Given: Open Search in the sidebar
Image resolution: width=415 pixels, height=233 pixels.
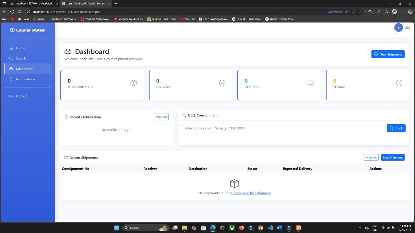Looking at the screenshot, I should (x=21, y=59).
